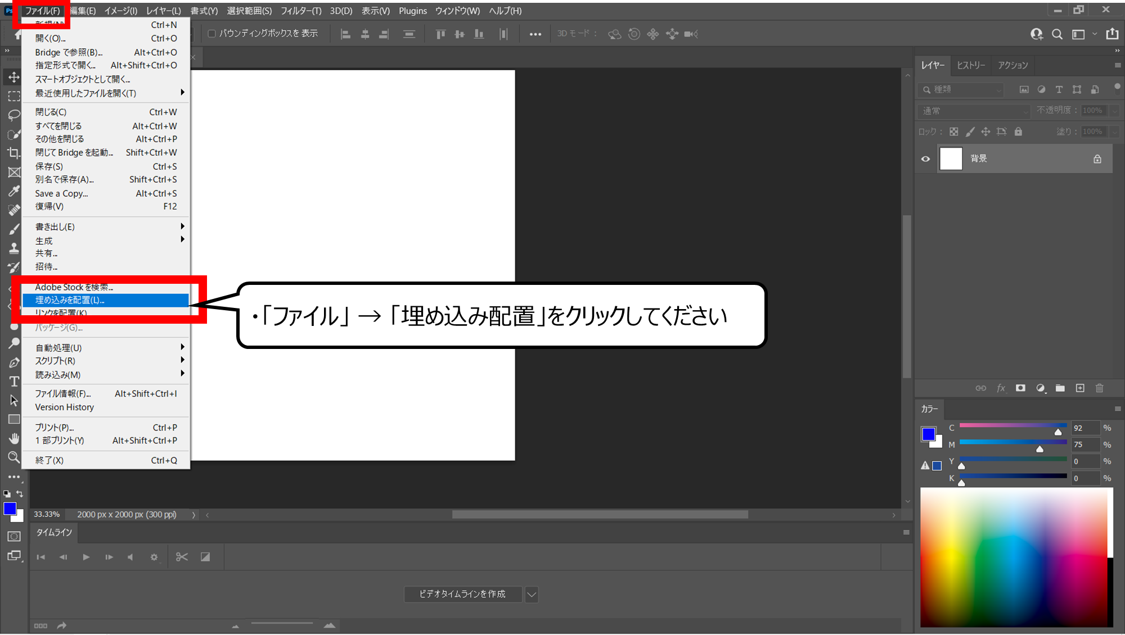
Task: Click the more options ellipsis in options bar
Action: 535,34
